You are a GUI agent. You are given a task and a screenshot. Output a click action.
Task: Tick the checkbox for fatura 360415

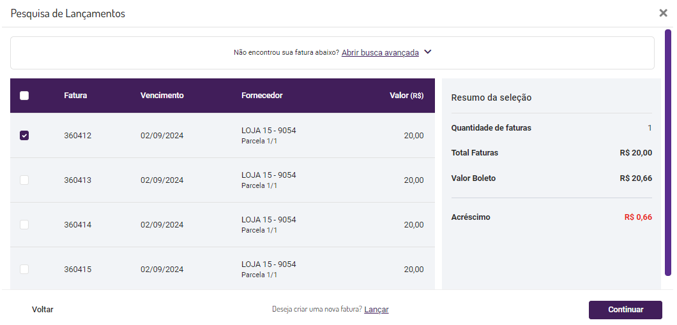(24, 269)
